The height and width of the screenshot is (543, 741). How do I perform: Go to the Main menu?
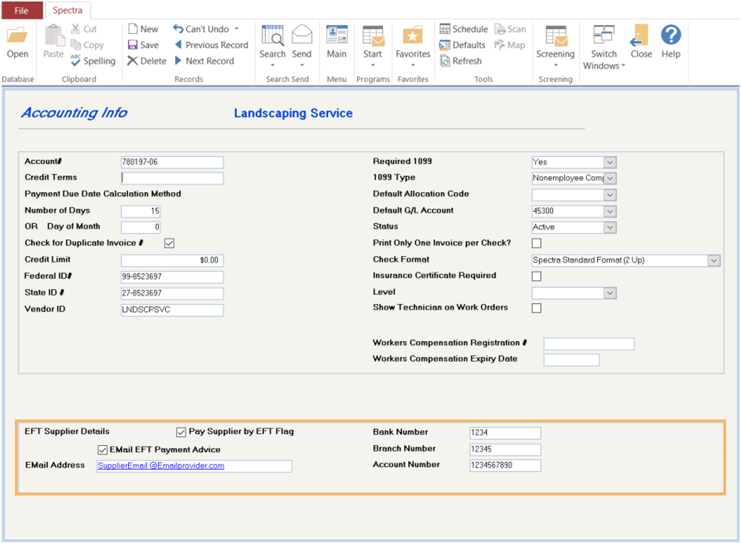point(336,42)
